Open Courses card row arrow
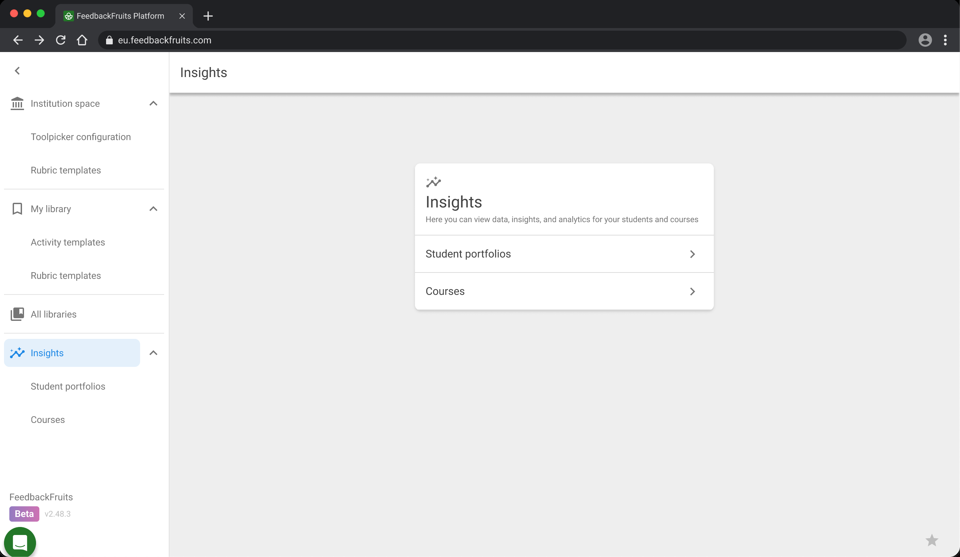Image resolution: width=960 pixels, height=557 pixels. point(692,292)
